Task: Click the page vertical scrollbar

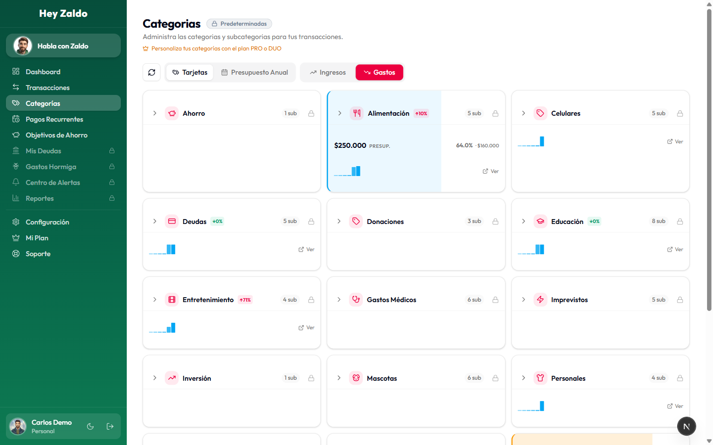Action: [x=709, y=158]
